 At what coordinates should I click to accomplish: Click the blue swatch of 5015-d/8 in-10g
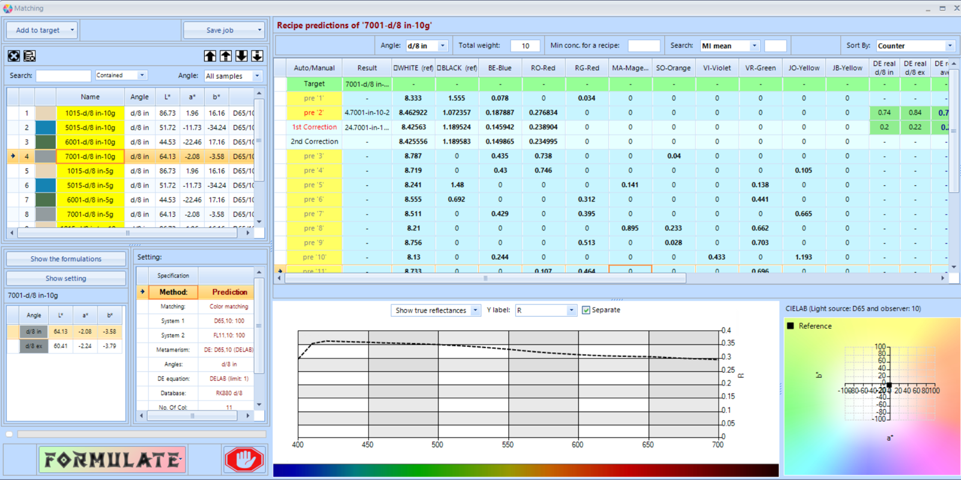tap(46, 127)
